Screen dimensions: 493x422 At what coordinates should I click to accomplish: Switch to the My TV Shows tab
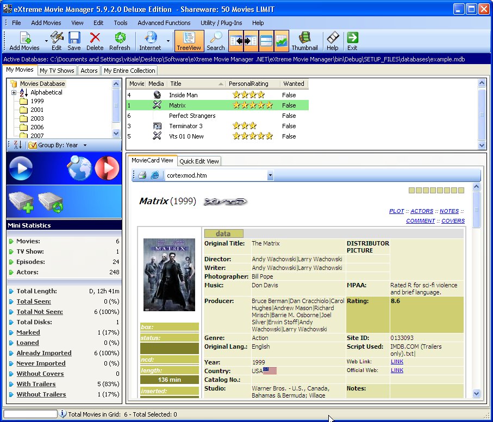pyautogui.click(x=57, y=71)
